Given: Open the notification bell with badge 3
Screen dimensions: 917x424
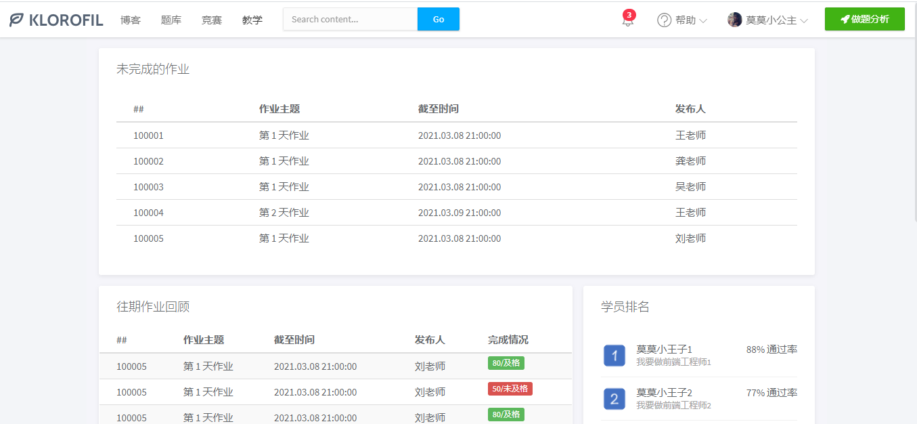Looking at the screenshot, I should tap(628, 19).
